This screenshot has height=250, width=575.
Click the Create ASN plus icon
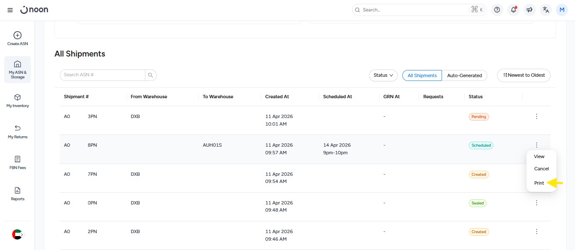point(17,35)
